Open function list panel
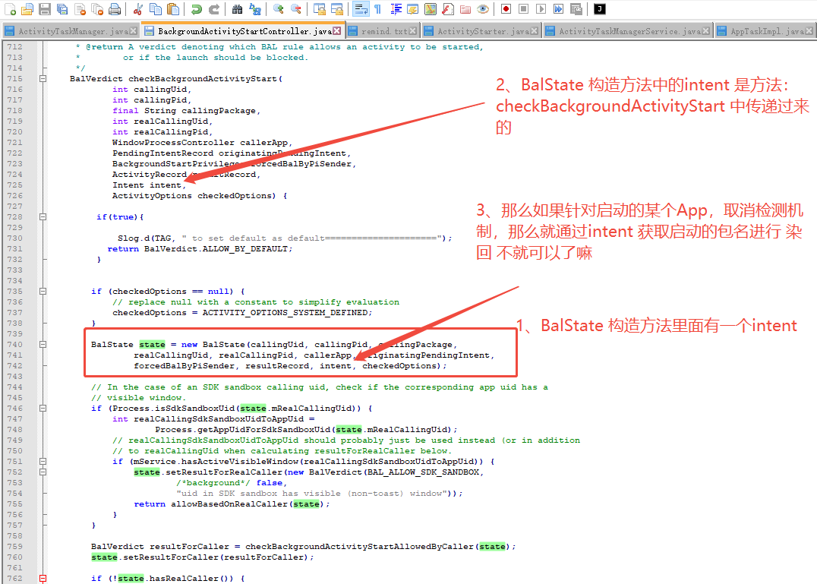Image resolution: width=817 pixels, height=584 pixels. click(x=447, y=9)
